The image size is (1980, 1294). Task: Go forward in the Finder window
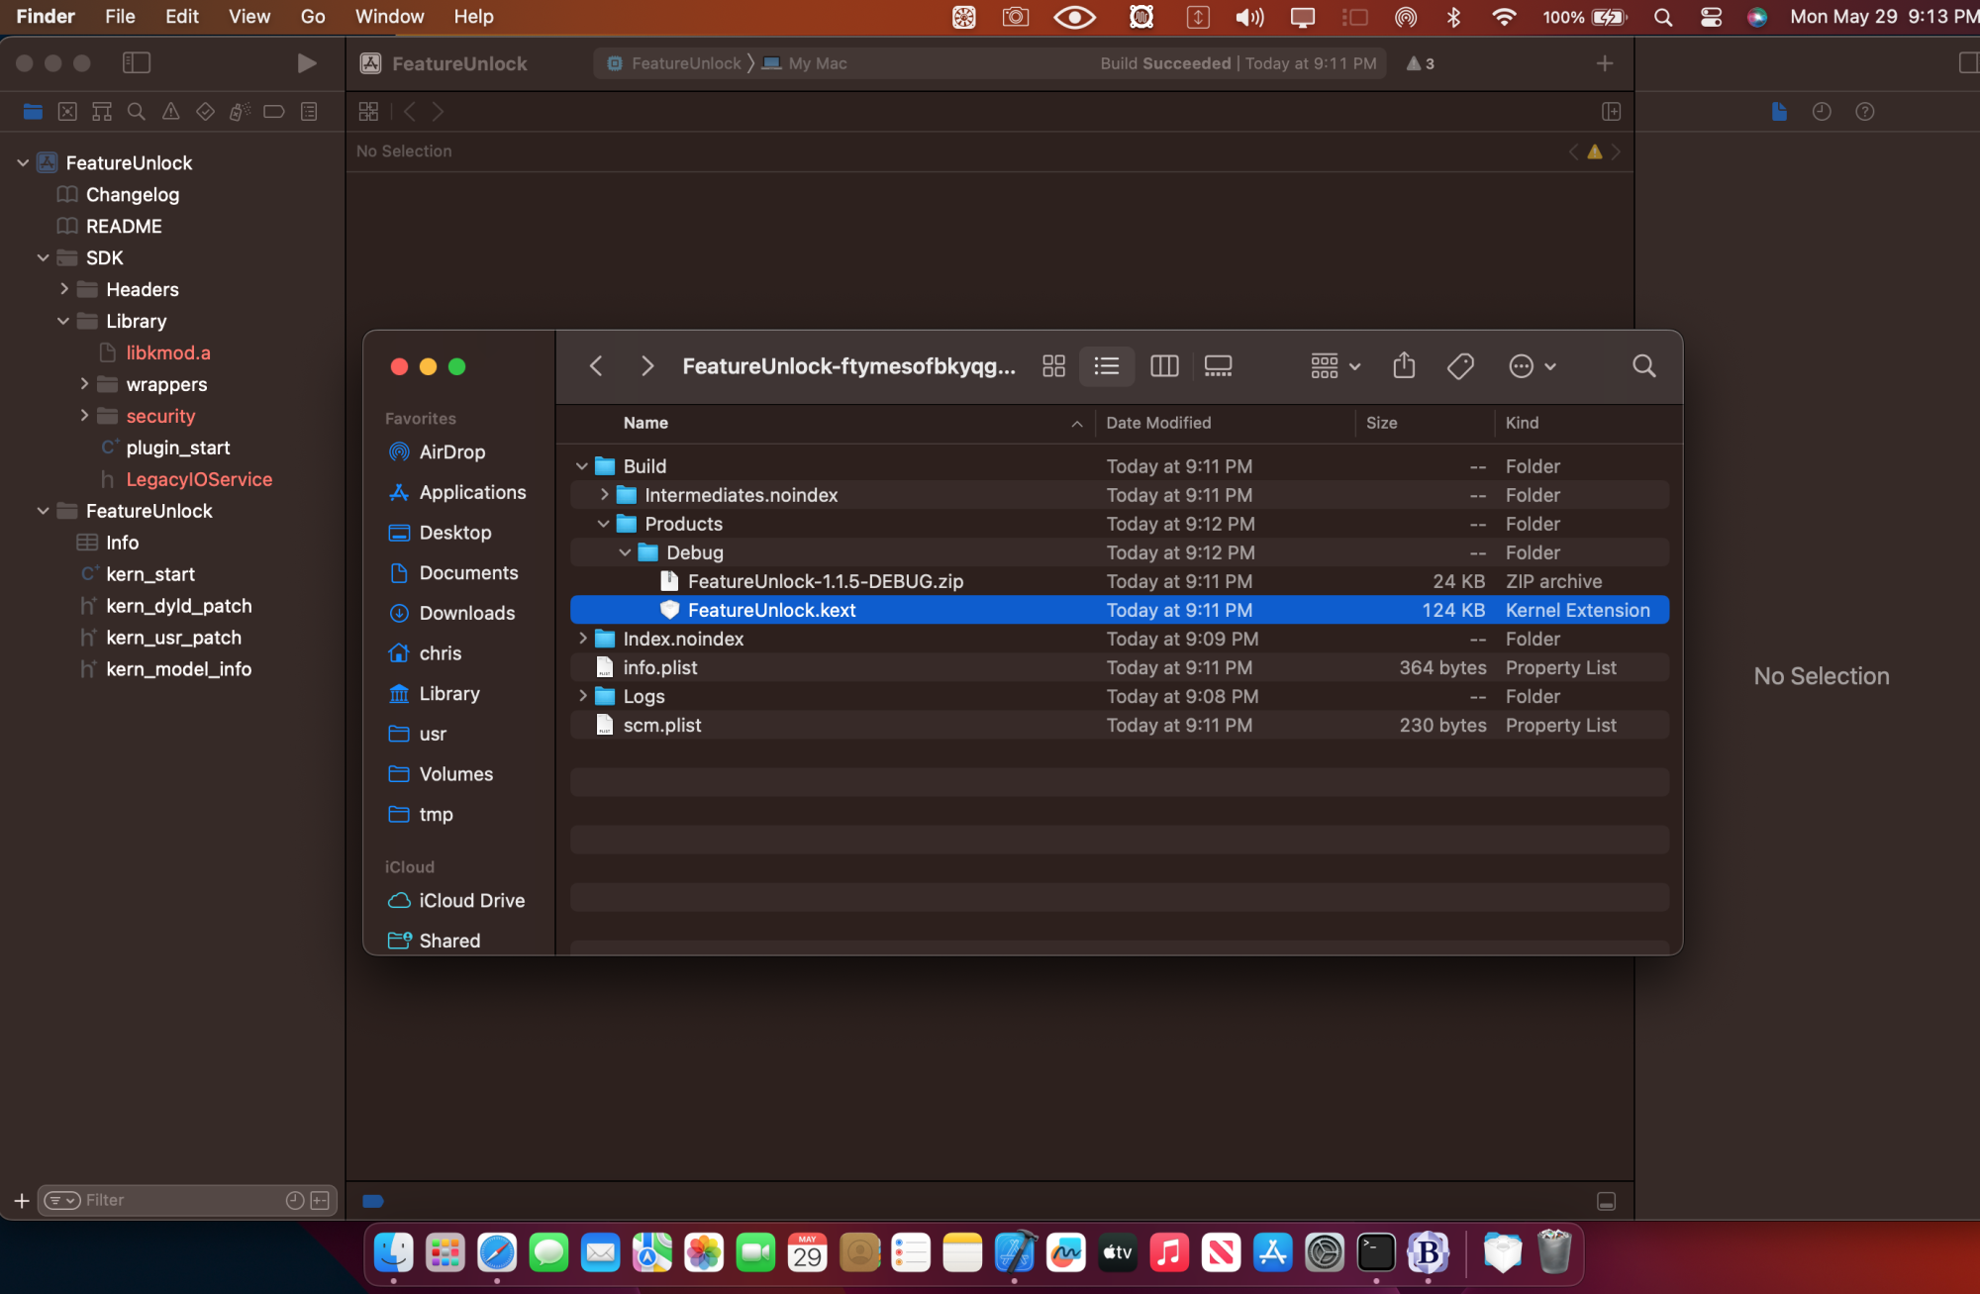click(x=647, y=366)
